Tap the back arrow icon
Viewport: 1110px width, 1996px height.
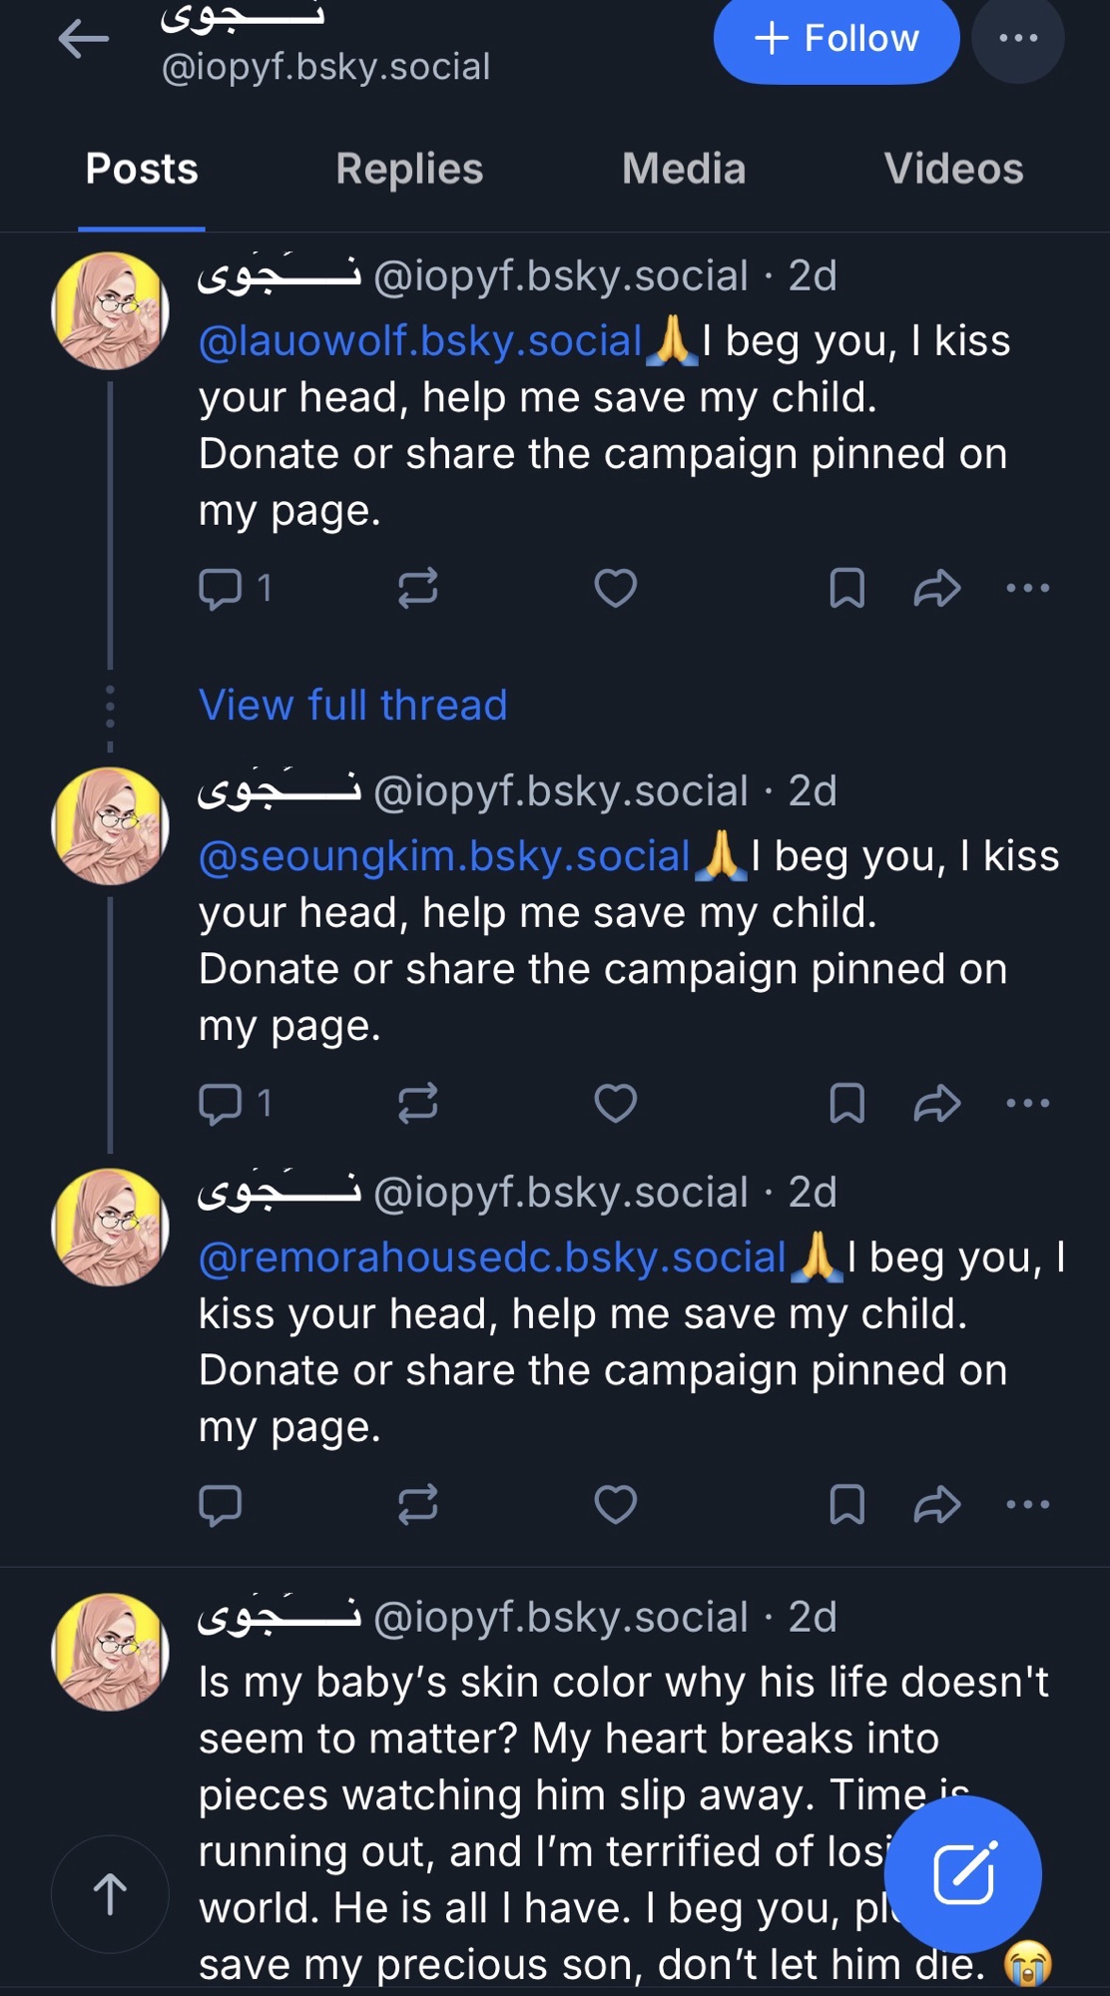point(84,40)
